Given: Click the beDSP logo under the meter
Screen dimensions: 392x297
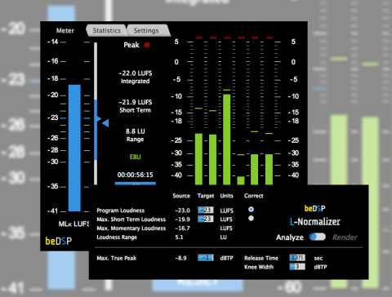Looking at the screenshot, I should click(59, 241).
